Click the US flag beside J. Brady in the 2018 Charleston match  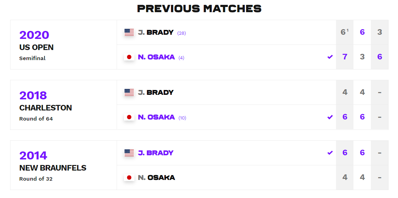pos(129,92)
